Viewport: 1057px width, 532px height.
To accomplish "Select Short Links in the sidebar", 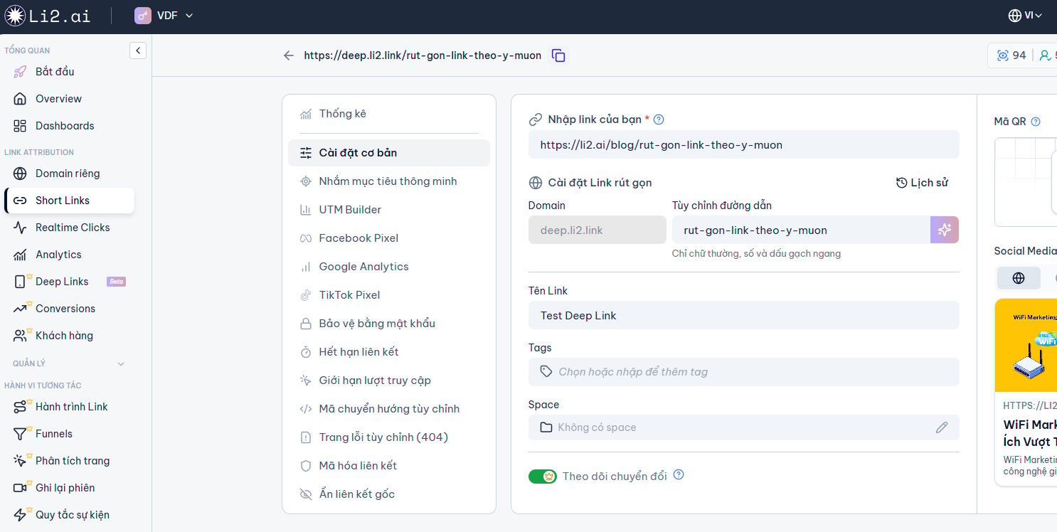I will click(x=69, y=201).
